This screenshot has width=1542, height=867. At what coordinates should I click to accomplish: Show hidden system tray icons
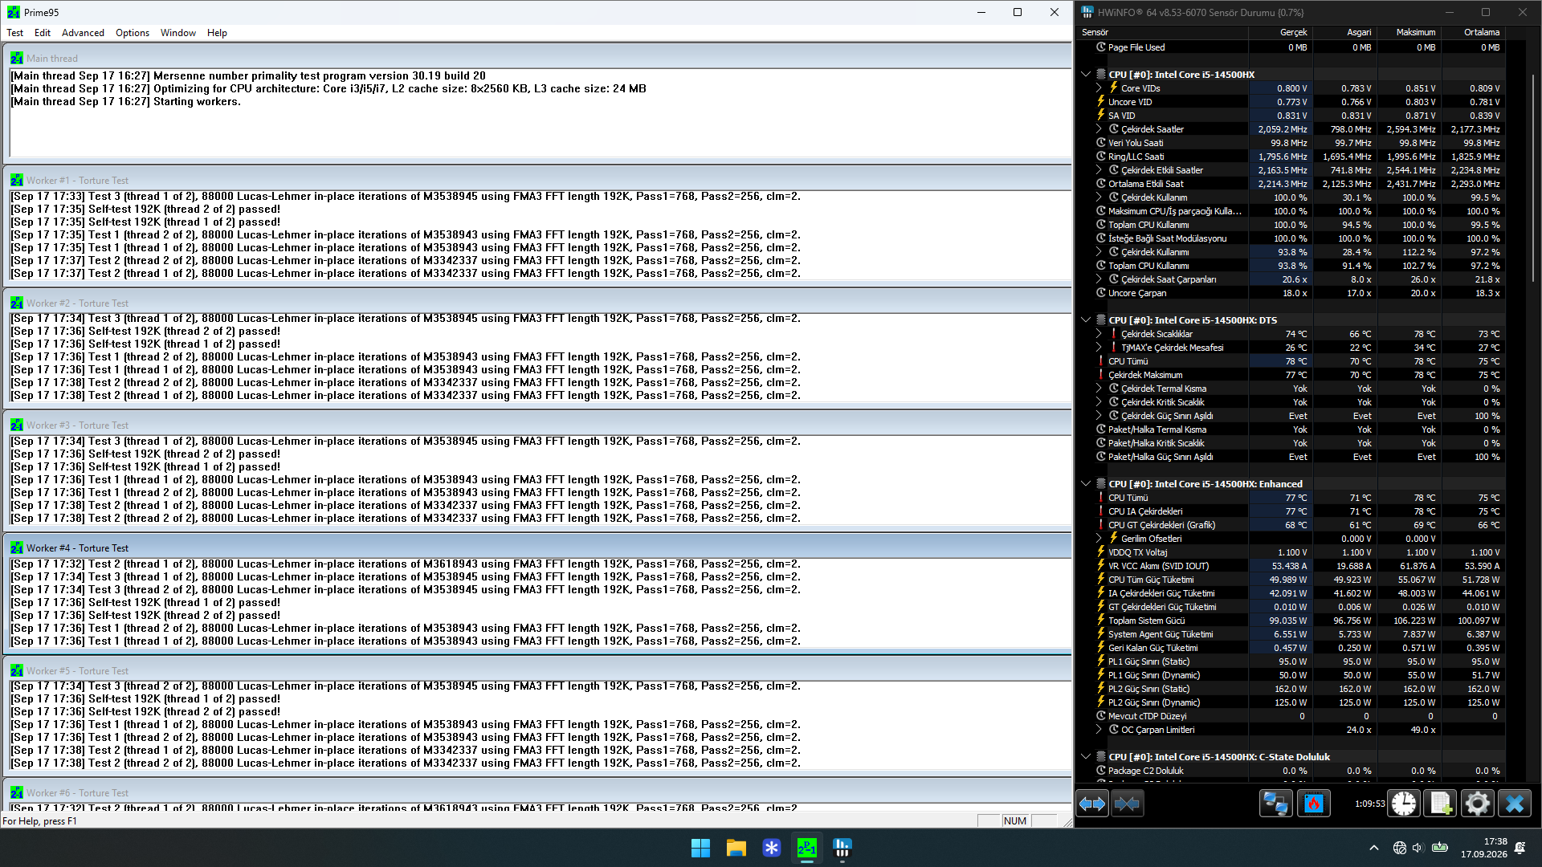click(x=1374, y=848)
